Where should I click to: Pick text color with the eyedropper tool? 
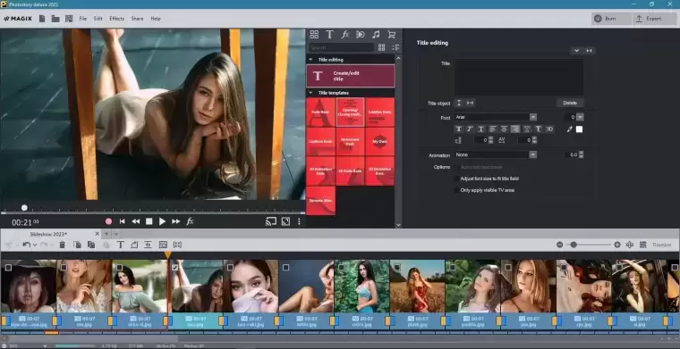click(x=570, y=129)
